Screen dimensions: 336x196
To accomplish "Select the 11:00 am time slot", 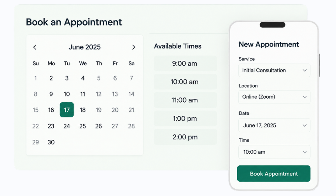I will pyautogui.click(x=185, y=100).
